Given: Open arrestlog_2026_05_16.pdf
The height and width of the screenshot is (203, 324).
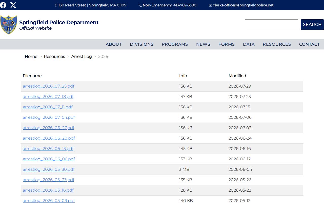Looking at the screenshot, I should point(48,190).
